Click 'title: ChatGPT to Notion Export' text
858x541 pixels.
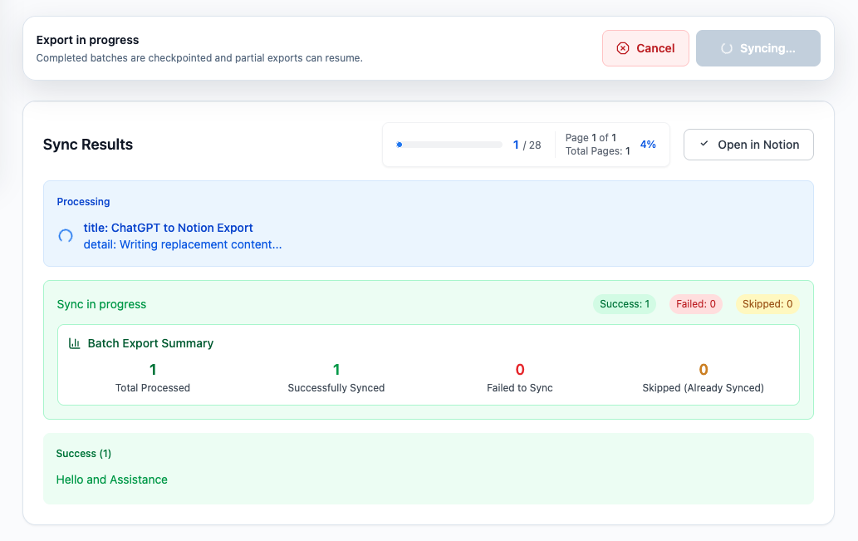168,228
